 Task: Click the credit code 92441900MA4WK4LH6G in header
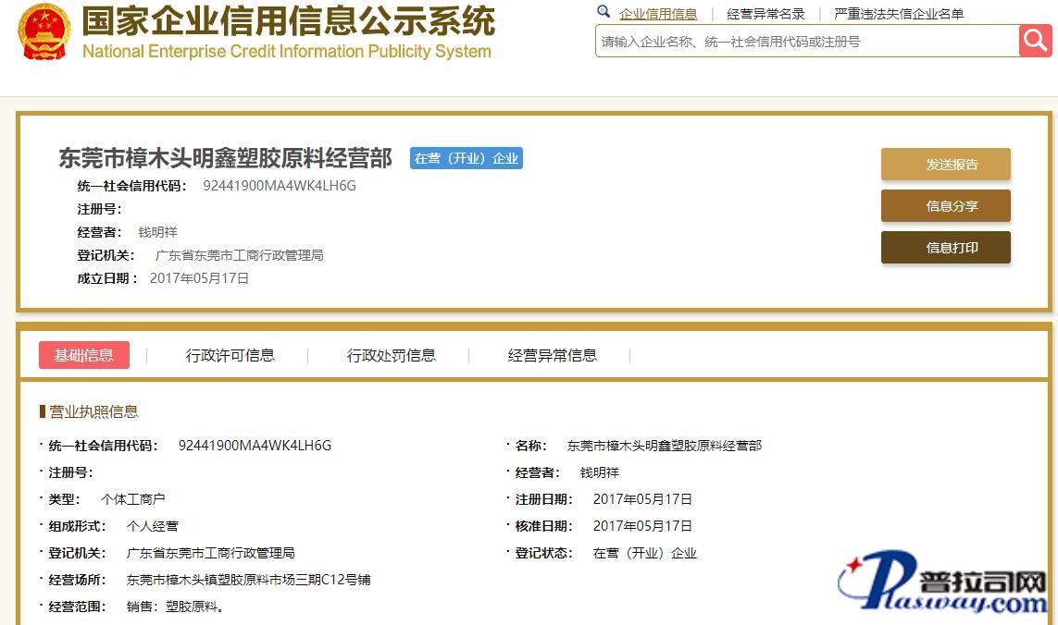(280, 186)
